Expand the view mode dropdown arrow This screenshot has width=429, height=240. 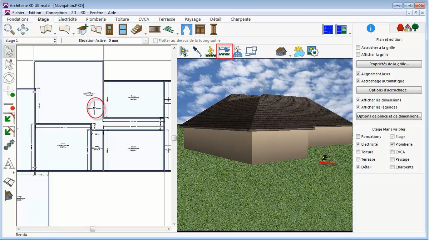click(350, 34)
